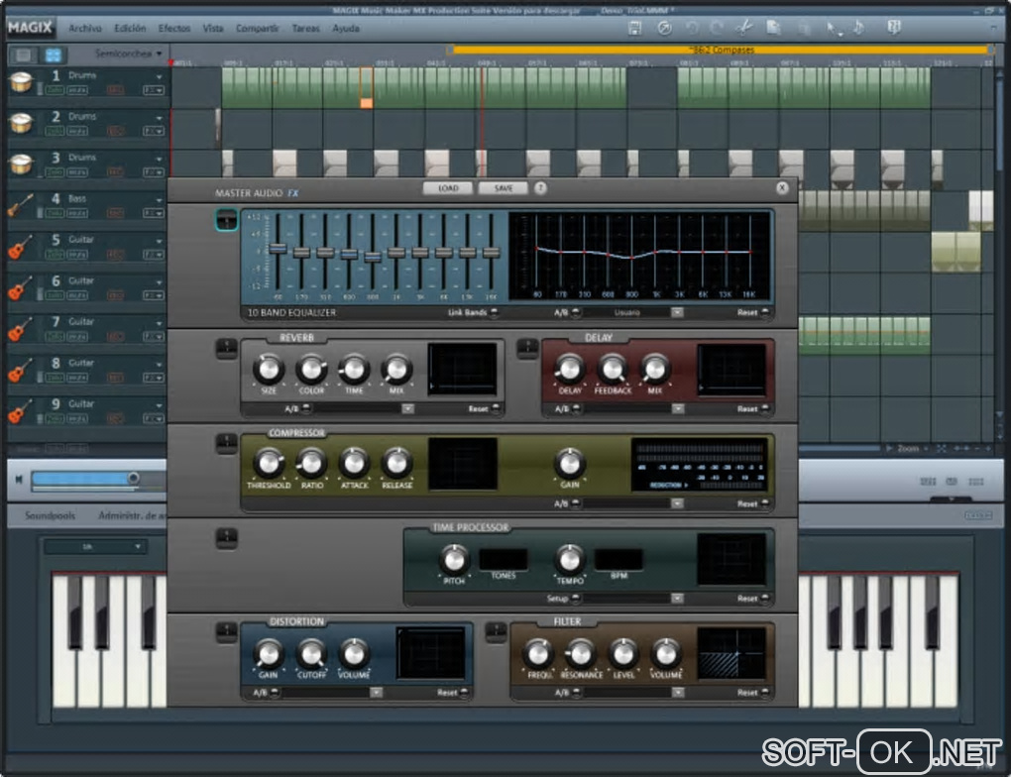Open the Vista menu
The width and height of the screenshot is (1011, 777).
[x=213, y=29]
